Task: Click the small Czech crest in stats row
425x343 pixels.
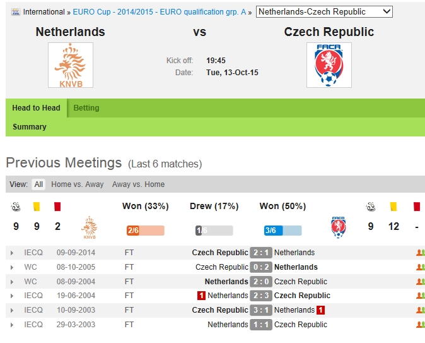Action: pos(339,227)
